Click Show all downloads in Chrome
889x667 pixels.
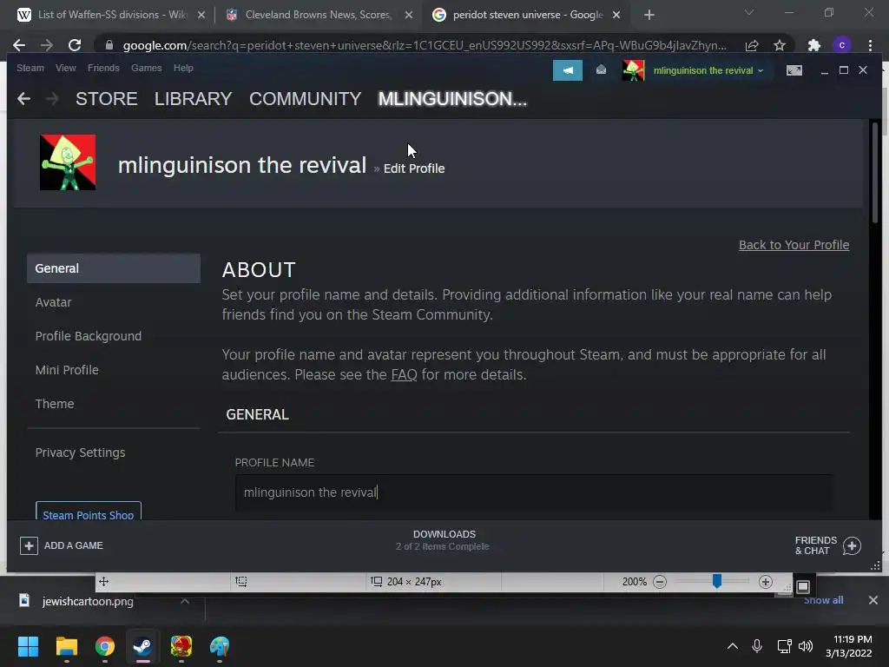tap(823, 601)
